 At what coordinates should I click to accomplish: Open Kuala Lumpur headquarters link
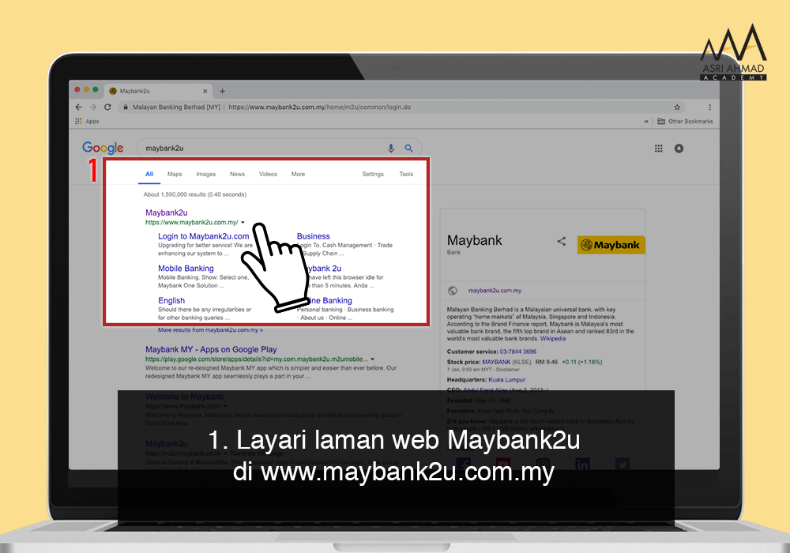coord(507,380)
